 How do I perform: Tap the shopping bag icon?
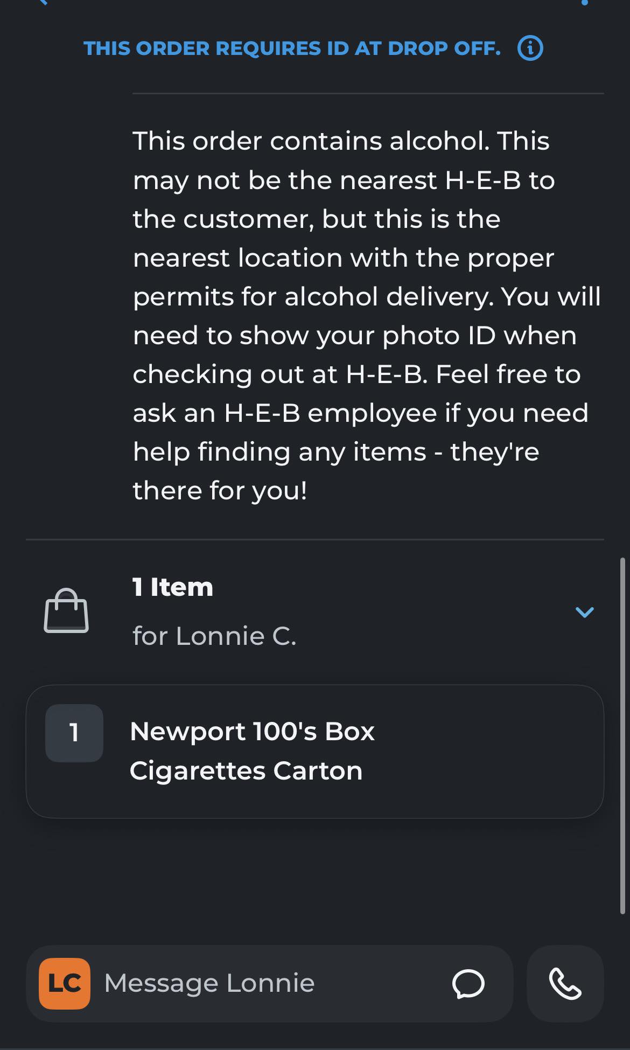pyautogui.click(x=66, y=610)
